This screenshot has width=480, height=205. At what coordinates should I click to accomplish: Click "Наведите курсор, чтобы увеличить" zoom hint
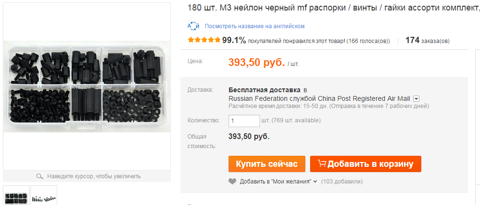point(94,176)
